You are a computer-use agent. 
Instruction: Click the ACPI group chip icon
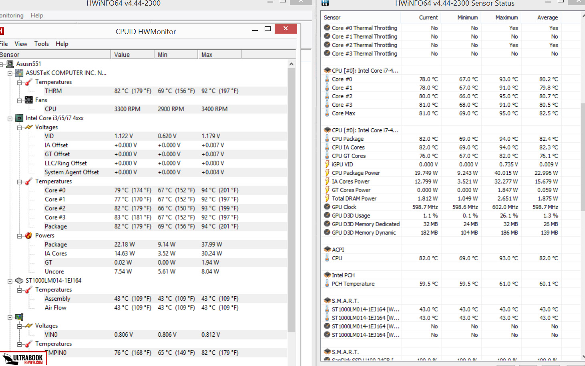pos(327,249)
